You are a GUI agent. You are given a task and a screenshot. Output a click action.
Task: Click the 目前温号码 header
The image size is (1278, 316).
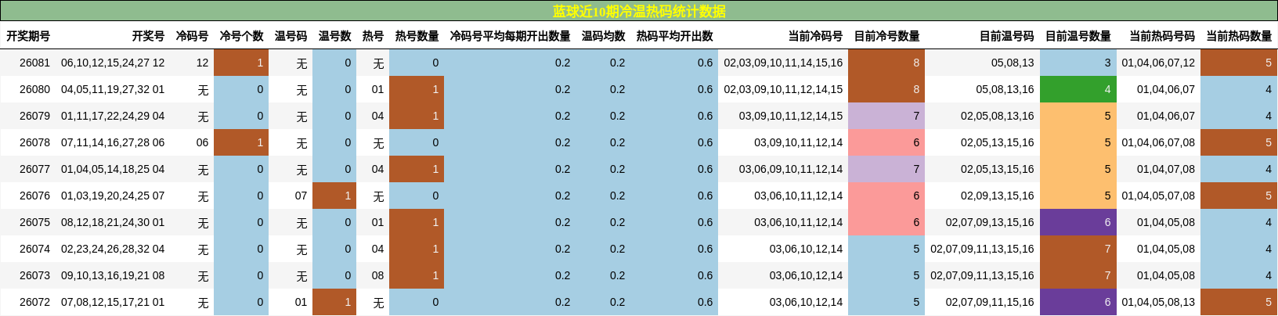coord(1007,36)
